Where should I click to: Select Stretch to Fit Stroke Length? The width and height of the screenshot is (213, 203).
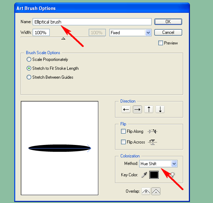click(29, 68)
